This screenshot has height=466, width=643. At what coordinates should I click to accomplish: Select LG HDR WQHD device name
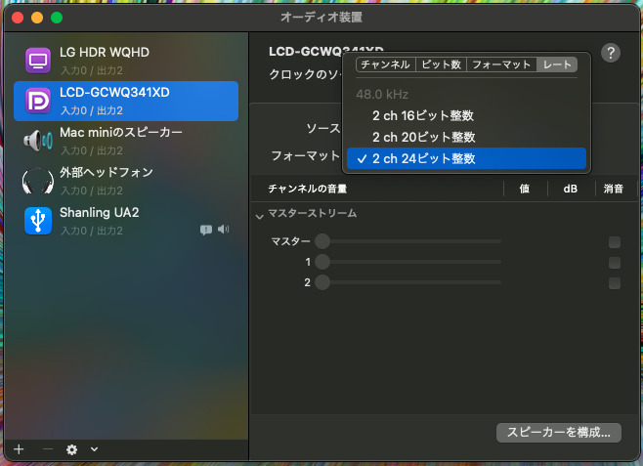click(105, 52)
